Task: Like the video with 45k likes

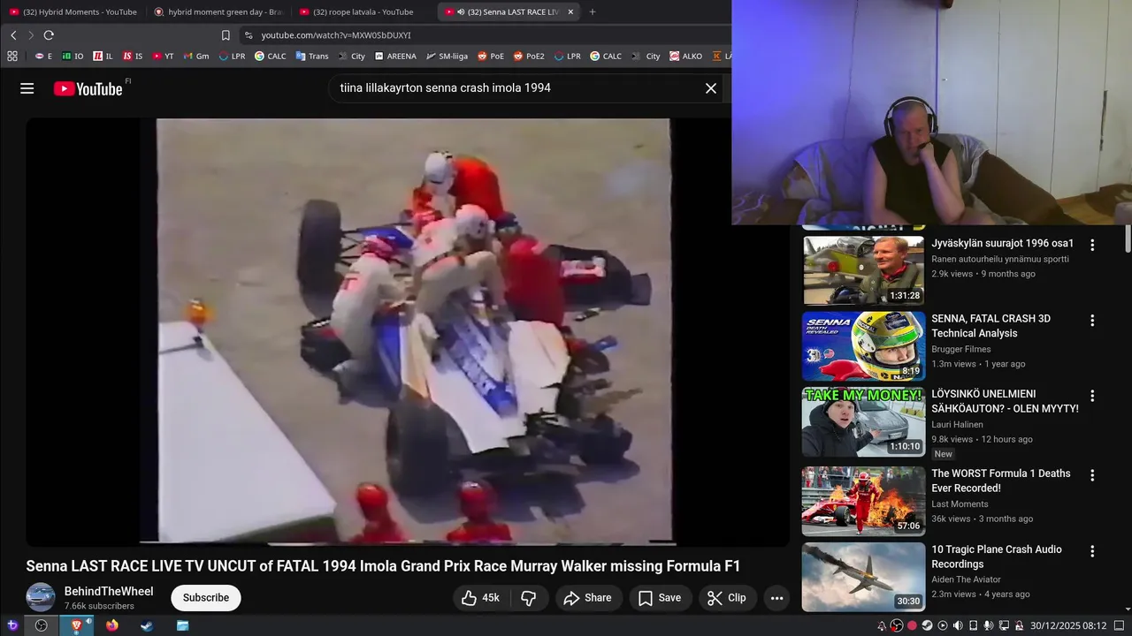Action: point(481,598)
